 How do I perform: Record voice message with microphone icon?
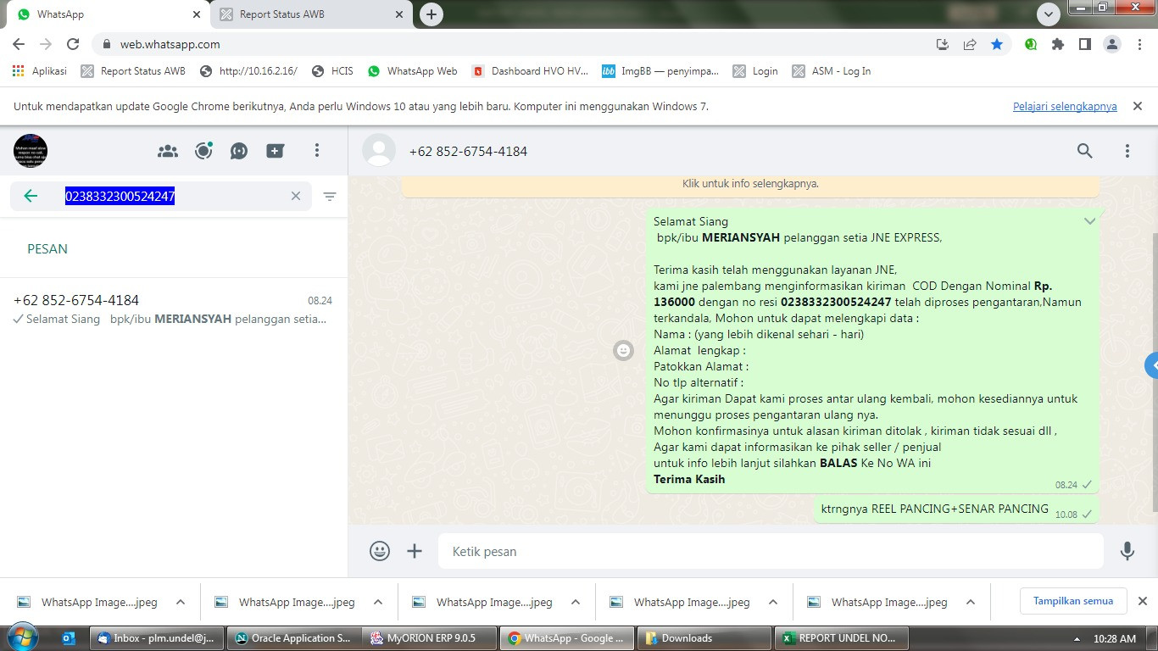(x=1127, y=551)
